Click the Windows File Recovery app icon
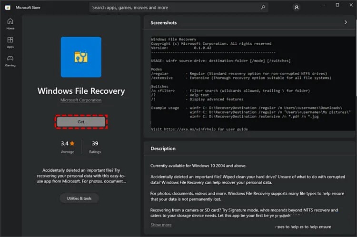 pos(81,57)
